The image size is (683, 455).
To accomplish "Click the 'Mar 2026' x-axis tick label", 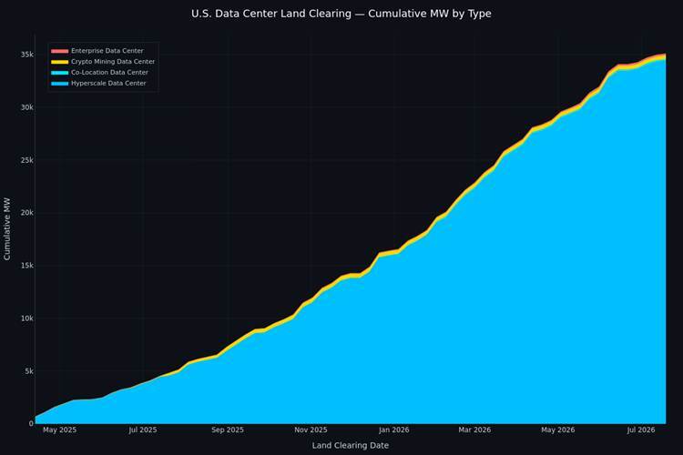I will [x=474, y=430].
